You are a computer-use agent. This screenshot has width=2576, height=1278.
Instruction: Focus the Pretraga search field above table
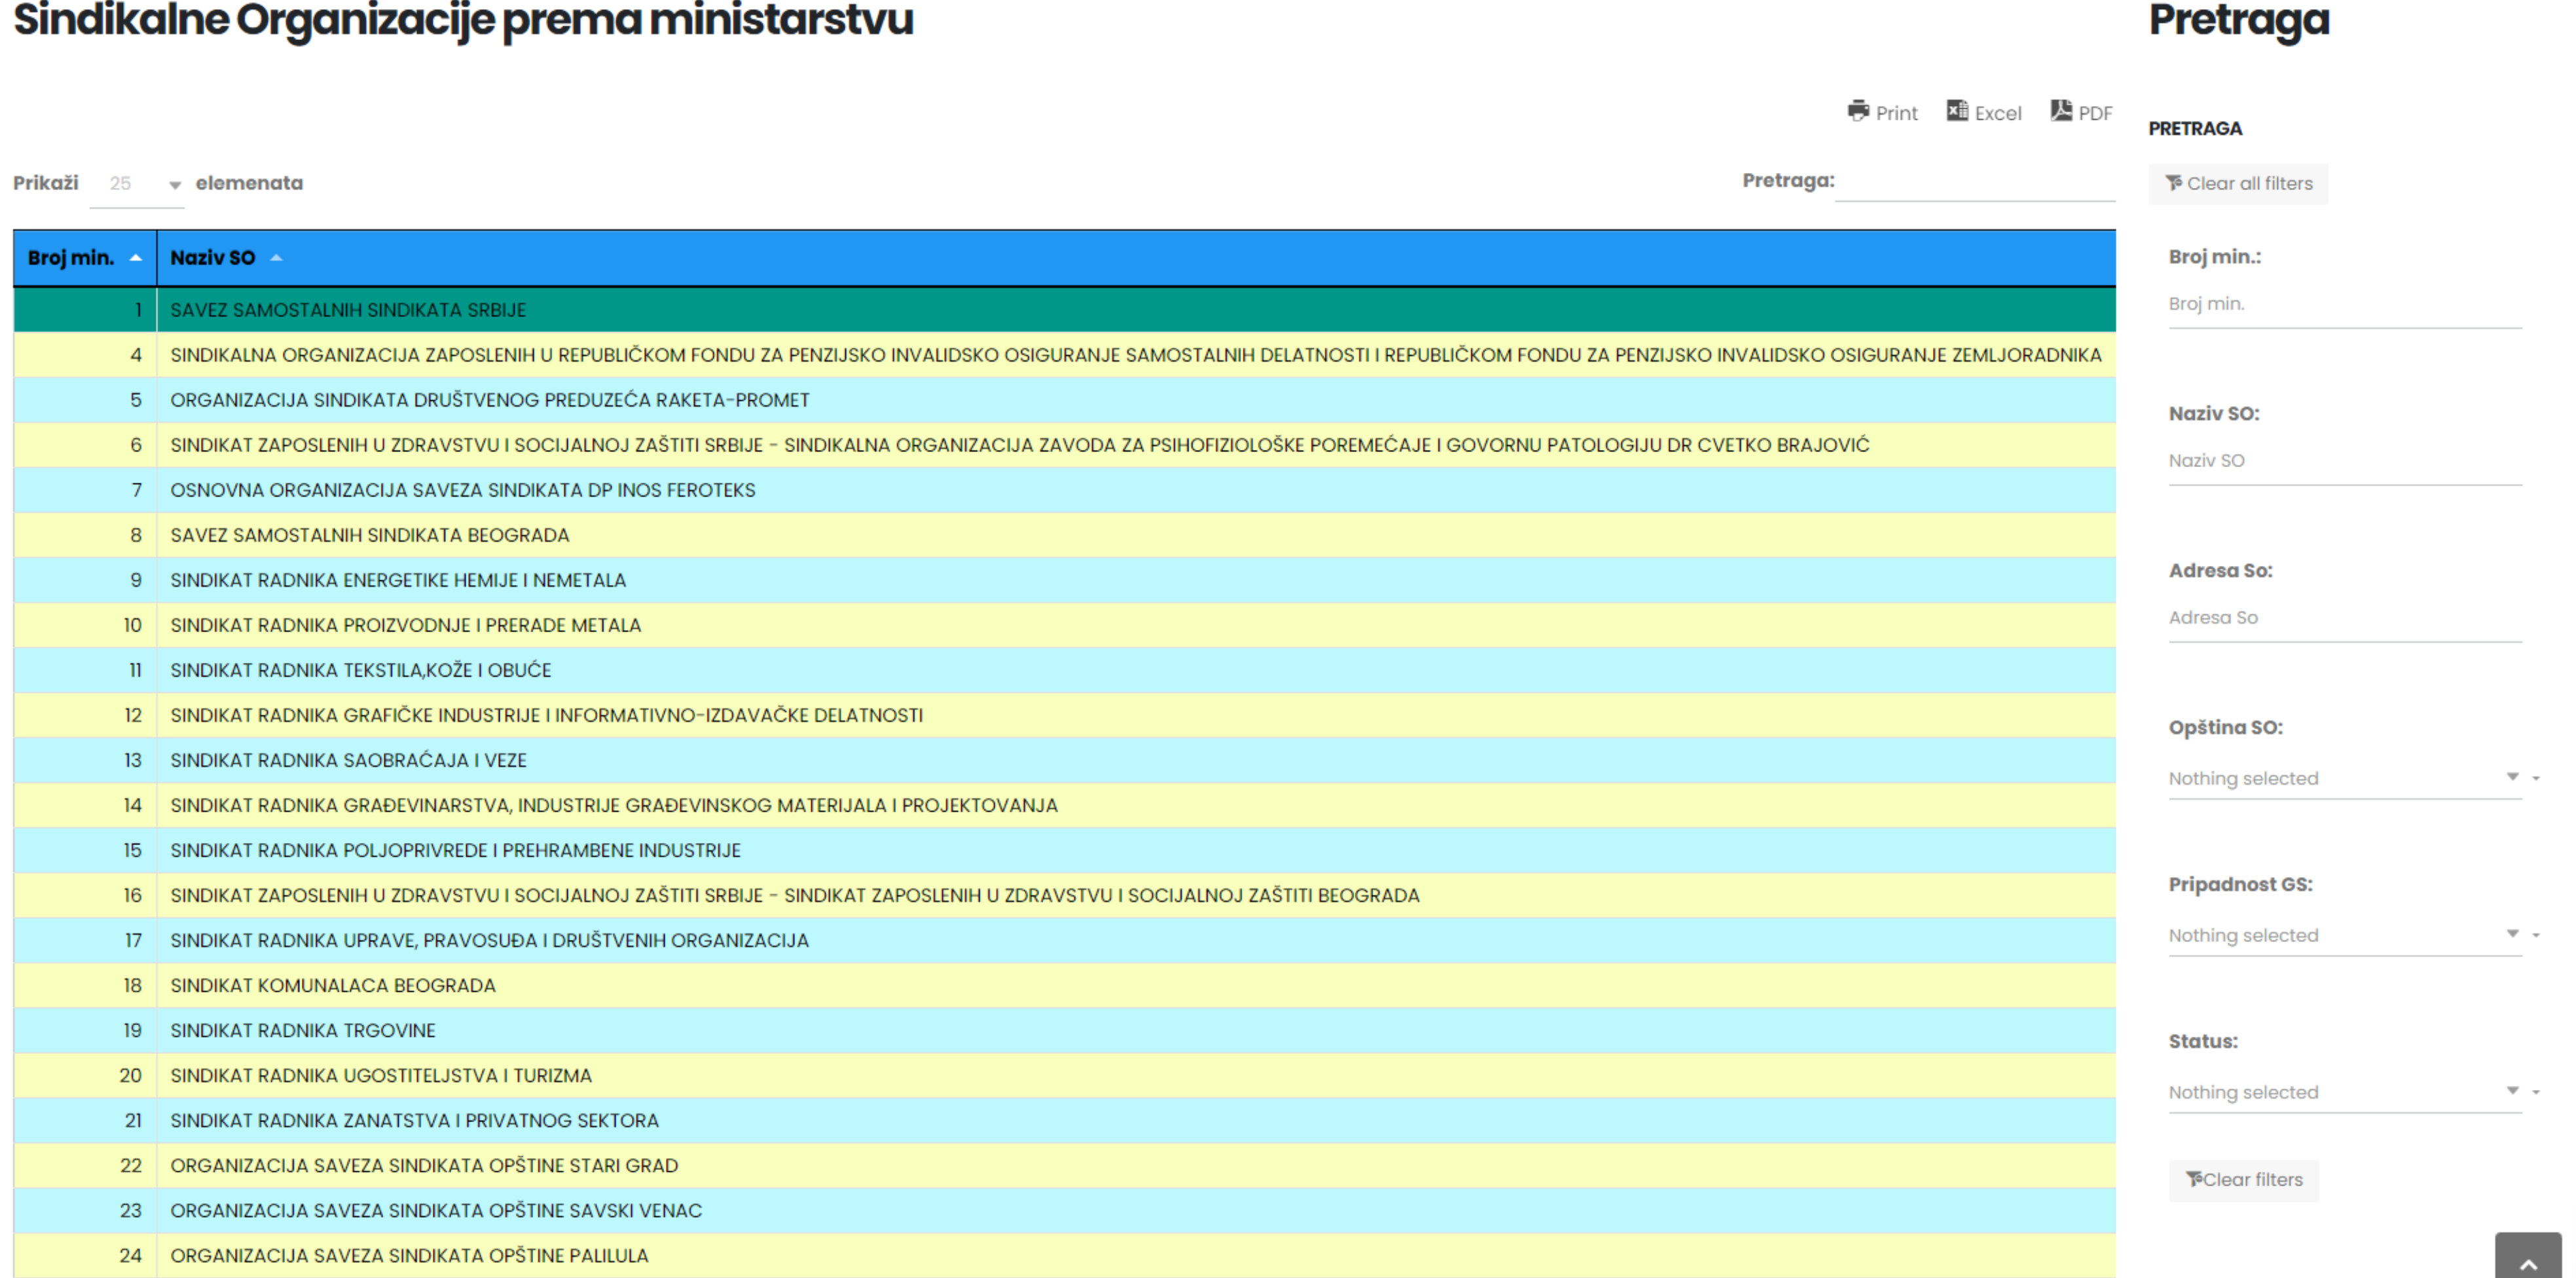(1975, 182)
